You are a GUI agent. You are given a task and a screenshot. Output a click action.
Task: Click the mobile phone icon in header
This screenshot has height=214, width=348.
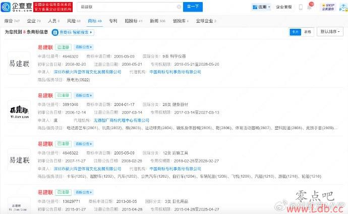tap(301, 7)
